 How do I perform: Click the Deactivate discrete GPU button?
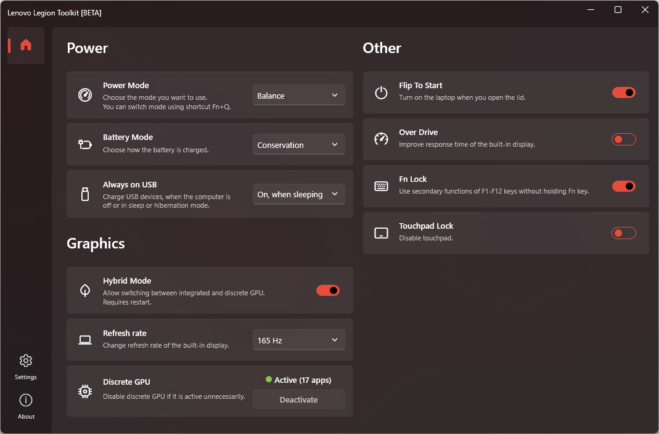coord(299,399)
